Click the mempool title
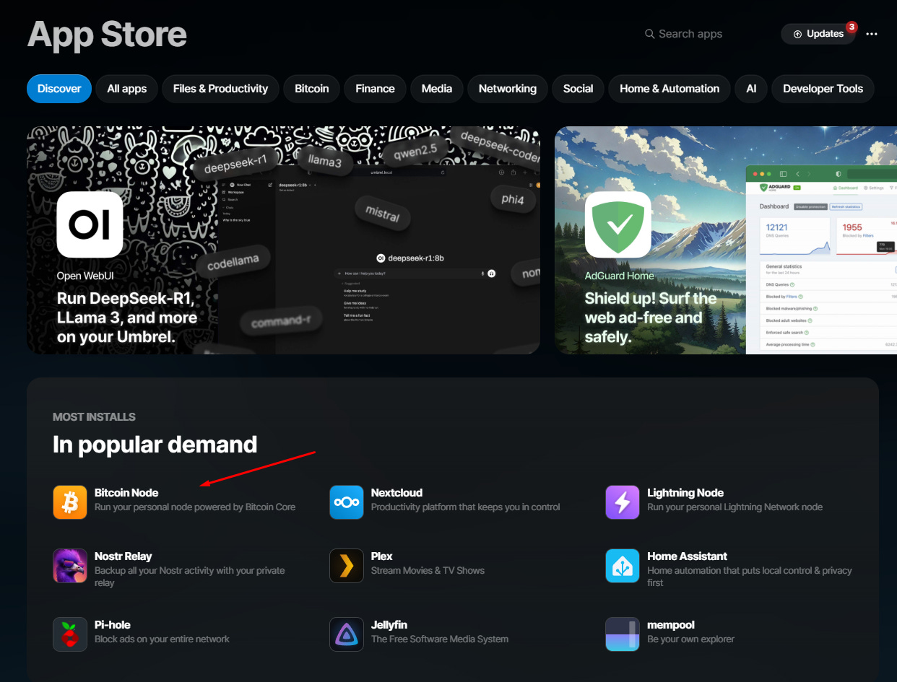The height and width of the screenshot is (682, 897). click(671, 625)
